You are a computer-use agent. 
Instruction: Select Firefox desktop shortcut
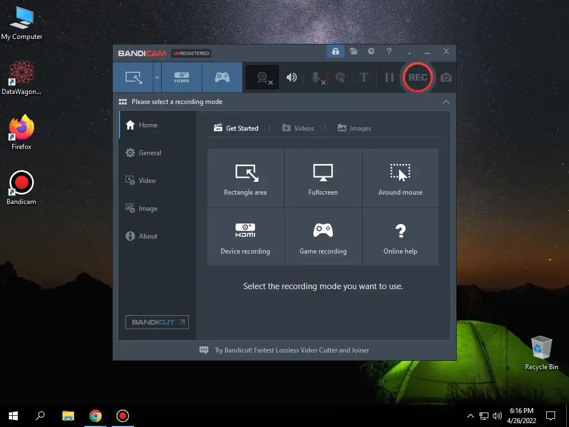click(x=22, y=132)
